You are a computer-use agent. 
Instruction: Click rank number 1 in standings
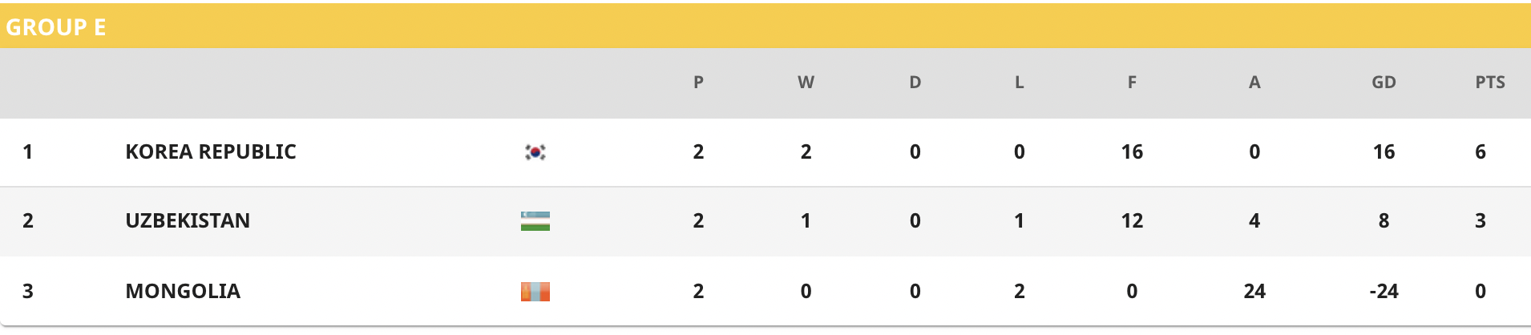click(28, 151)
